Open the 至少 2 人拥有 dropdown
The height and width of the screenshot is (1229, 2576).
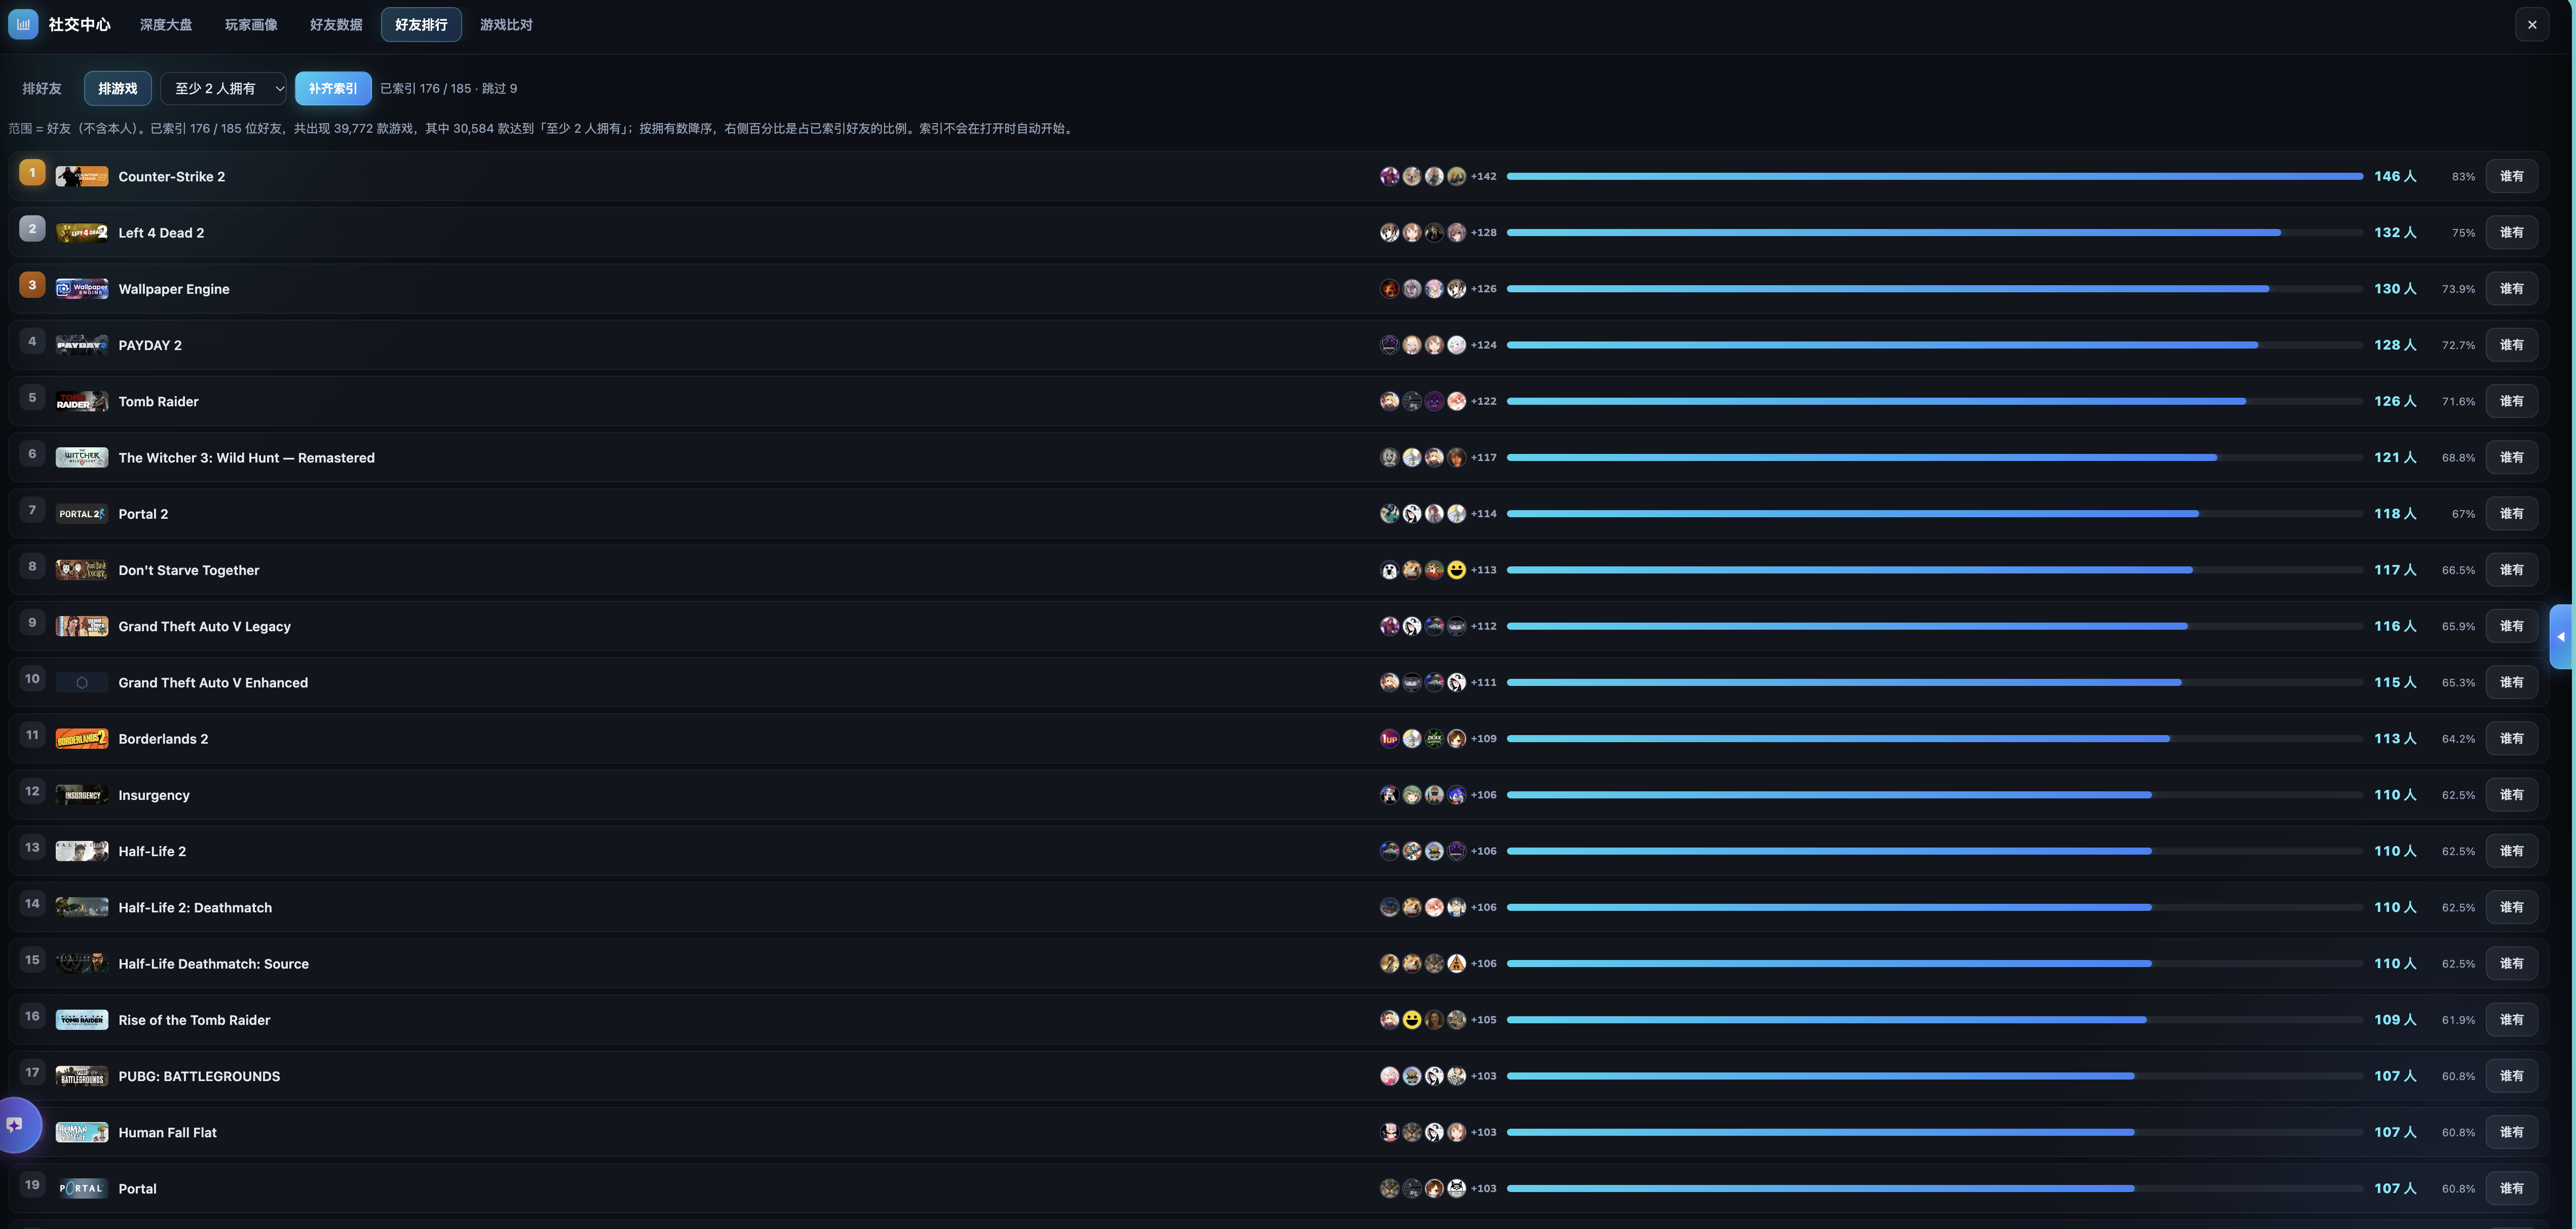pos(224,88)
